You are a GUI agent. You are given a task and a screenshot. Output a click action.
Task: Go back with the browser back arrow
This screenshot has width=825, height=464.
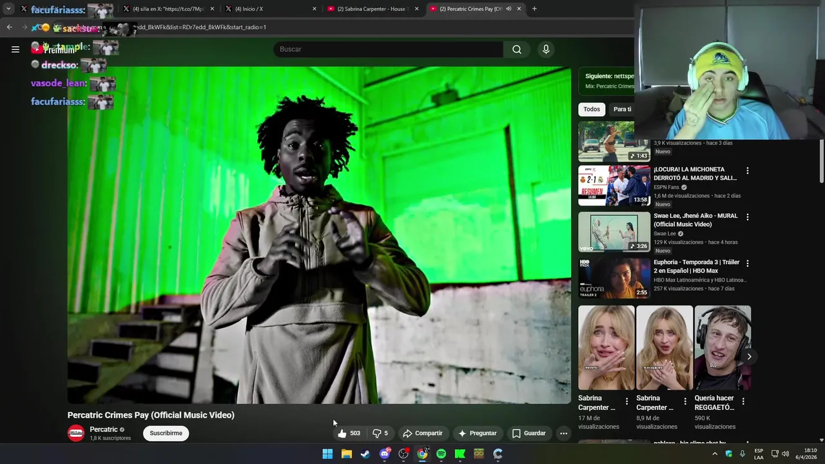[x=9, y=27]
